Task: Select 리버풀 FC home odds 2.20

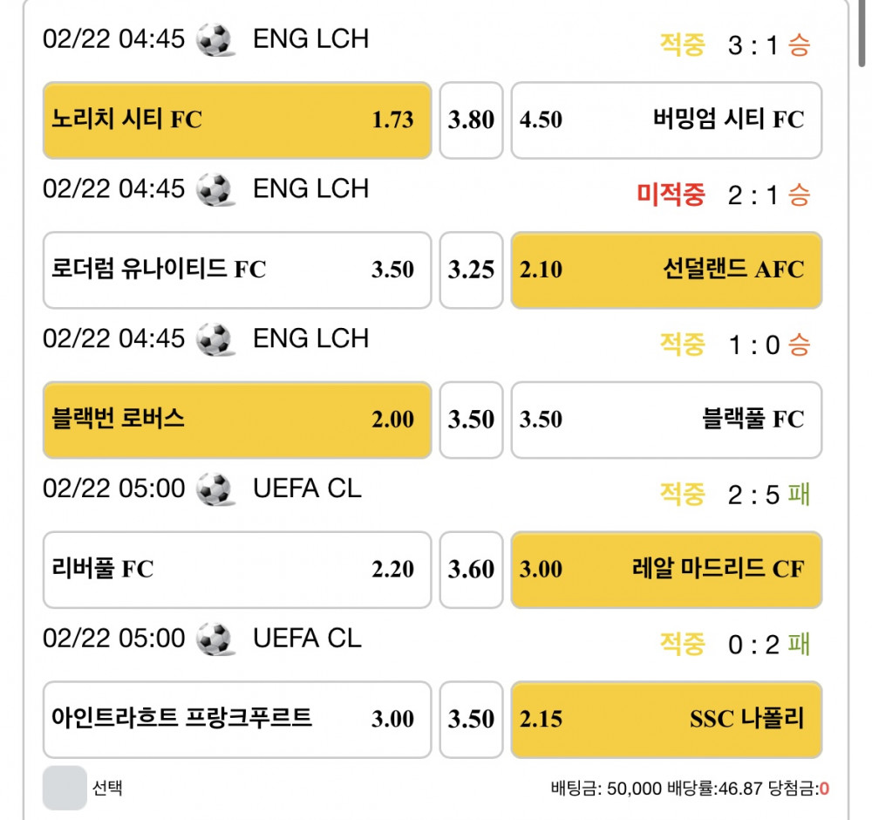Action: (x=237, y=570)
